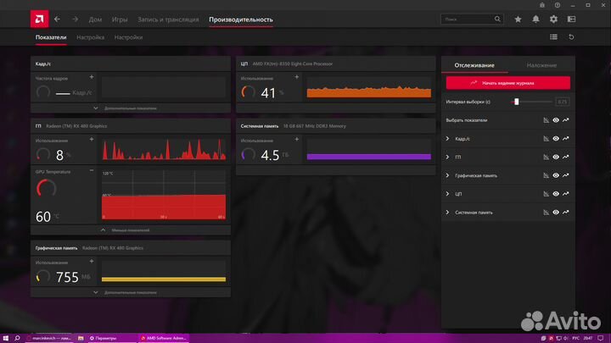Expand Графическая память tracking row chevron

[x=447, y=175]
